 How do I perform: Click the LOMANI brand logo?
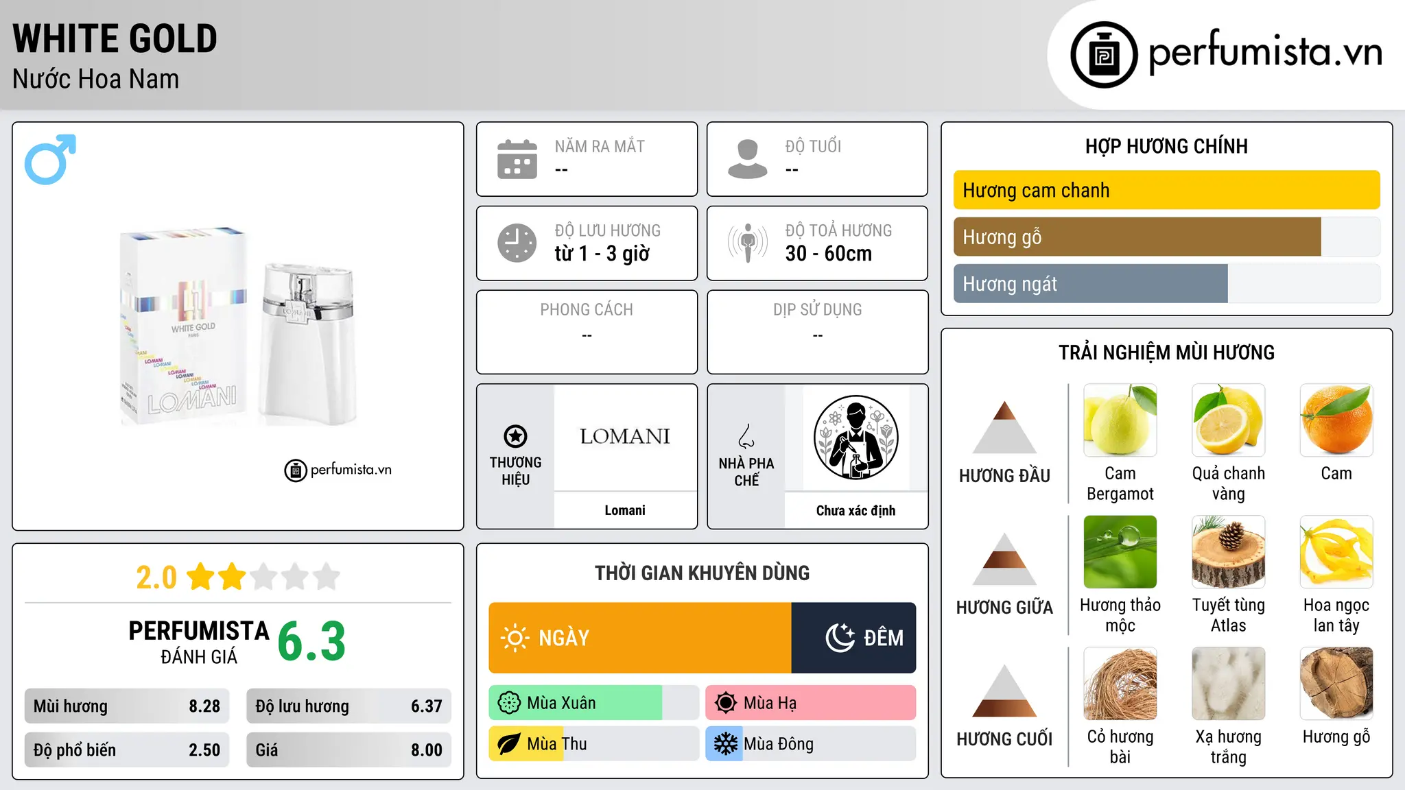click(x=625, y=436)
